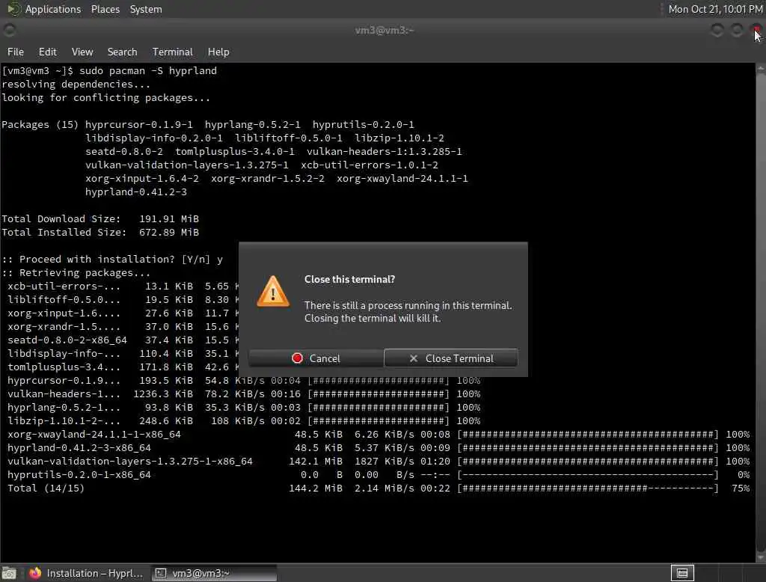Minimize the terminal window

[717, 31]
